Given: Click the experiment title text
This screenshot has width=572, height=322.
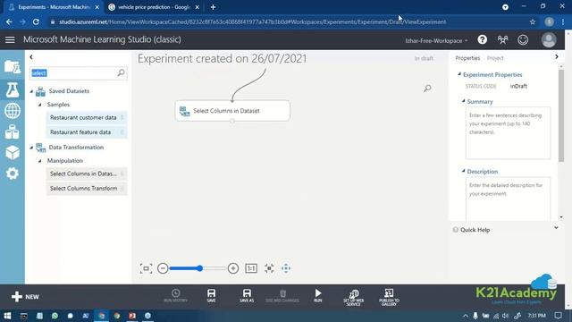Looking at the screenshot, I should 223,58.
